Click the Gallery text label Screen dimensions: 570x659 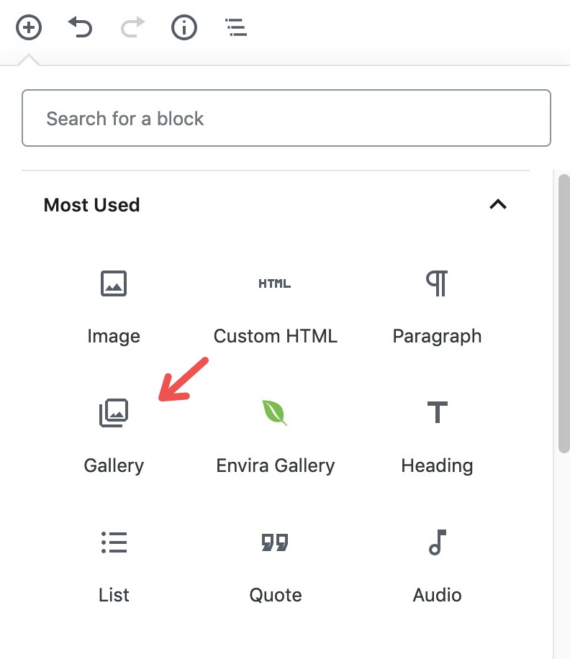(x=114, y=466)
